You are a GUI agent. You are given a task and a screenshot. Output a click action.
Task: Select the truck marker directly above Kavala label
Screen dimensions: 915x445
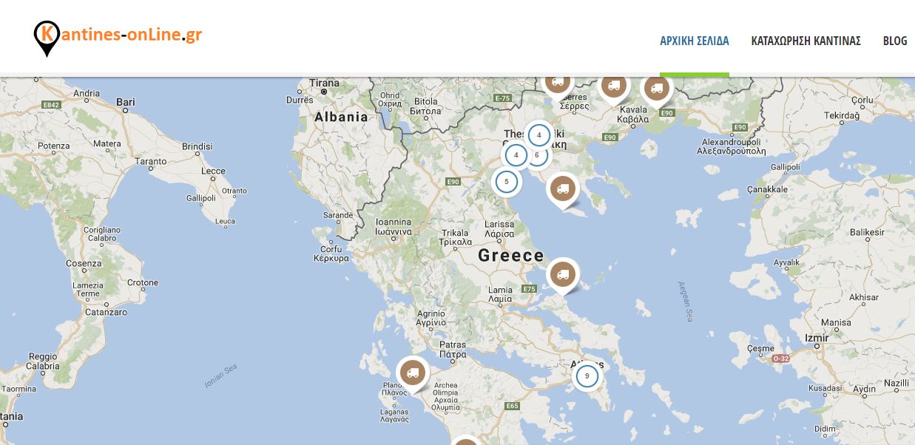(612, 86)
